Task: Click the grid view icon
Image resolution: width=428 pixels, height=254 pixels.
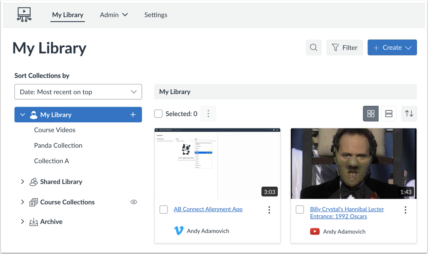Action: pos(370,113)
